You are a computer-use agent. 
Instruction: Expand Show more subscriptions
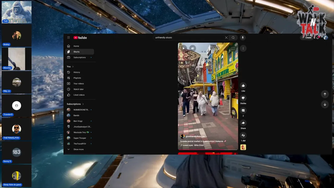click(80, 149)
